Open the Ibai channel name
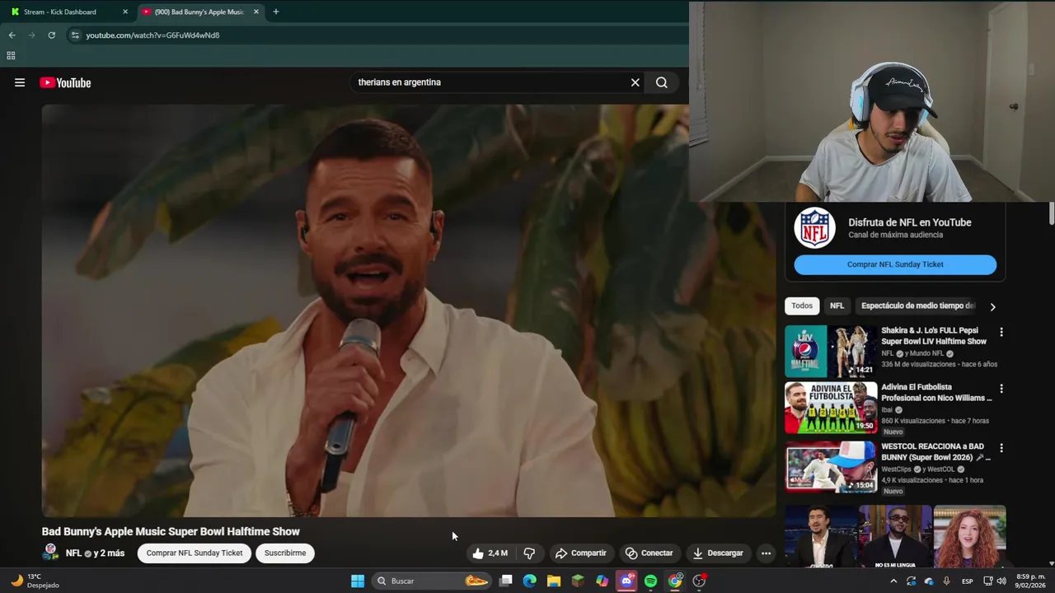Screen dimensions: 1055x593 click(887, 409)
